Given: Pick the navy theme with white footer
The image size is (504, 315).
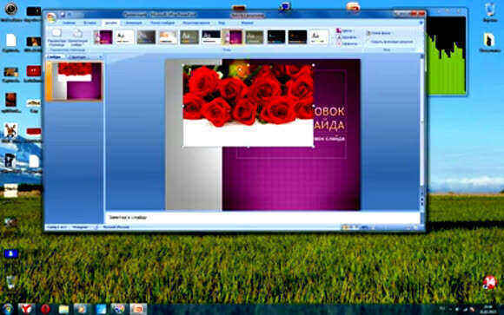Looking at the screenshot, I should 211,37.
